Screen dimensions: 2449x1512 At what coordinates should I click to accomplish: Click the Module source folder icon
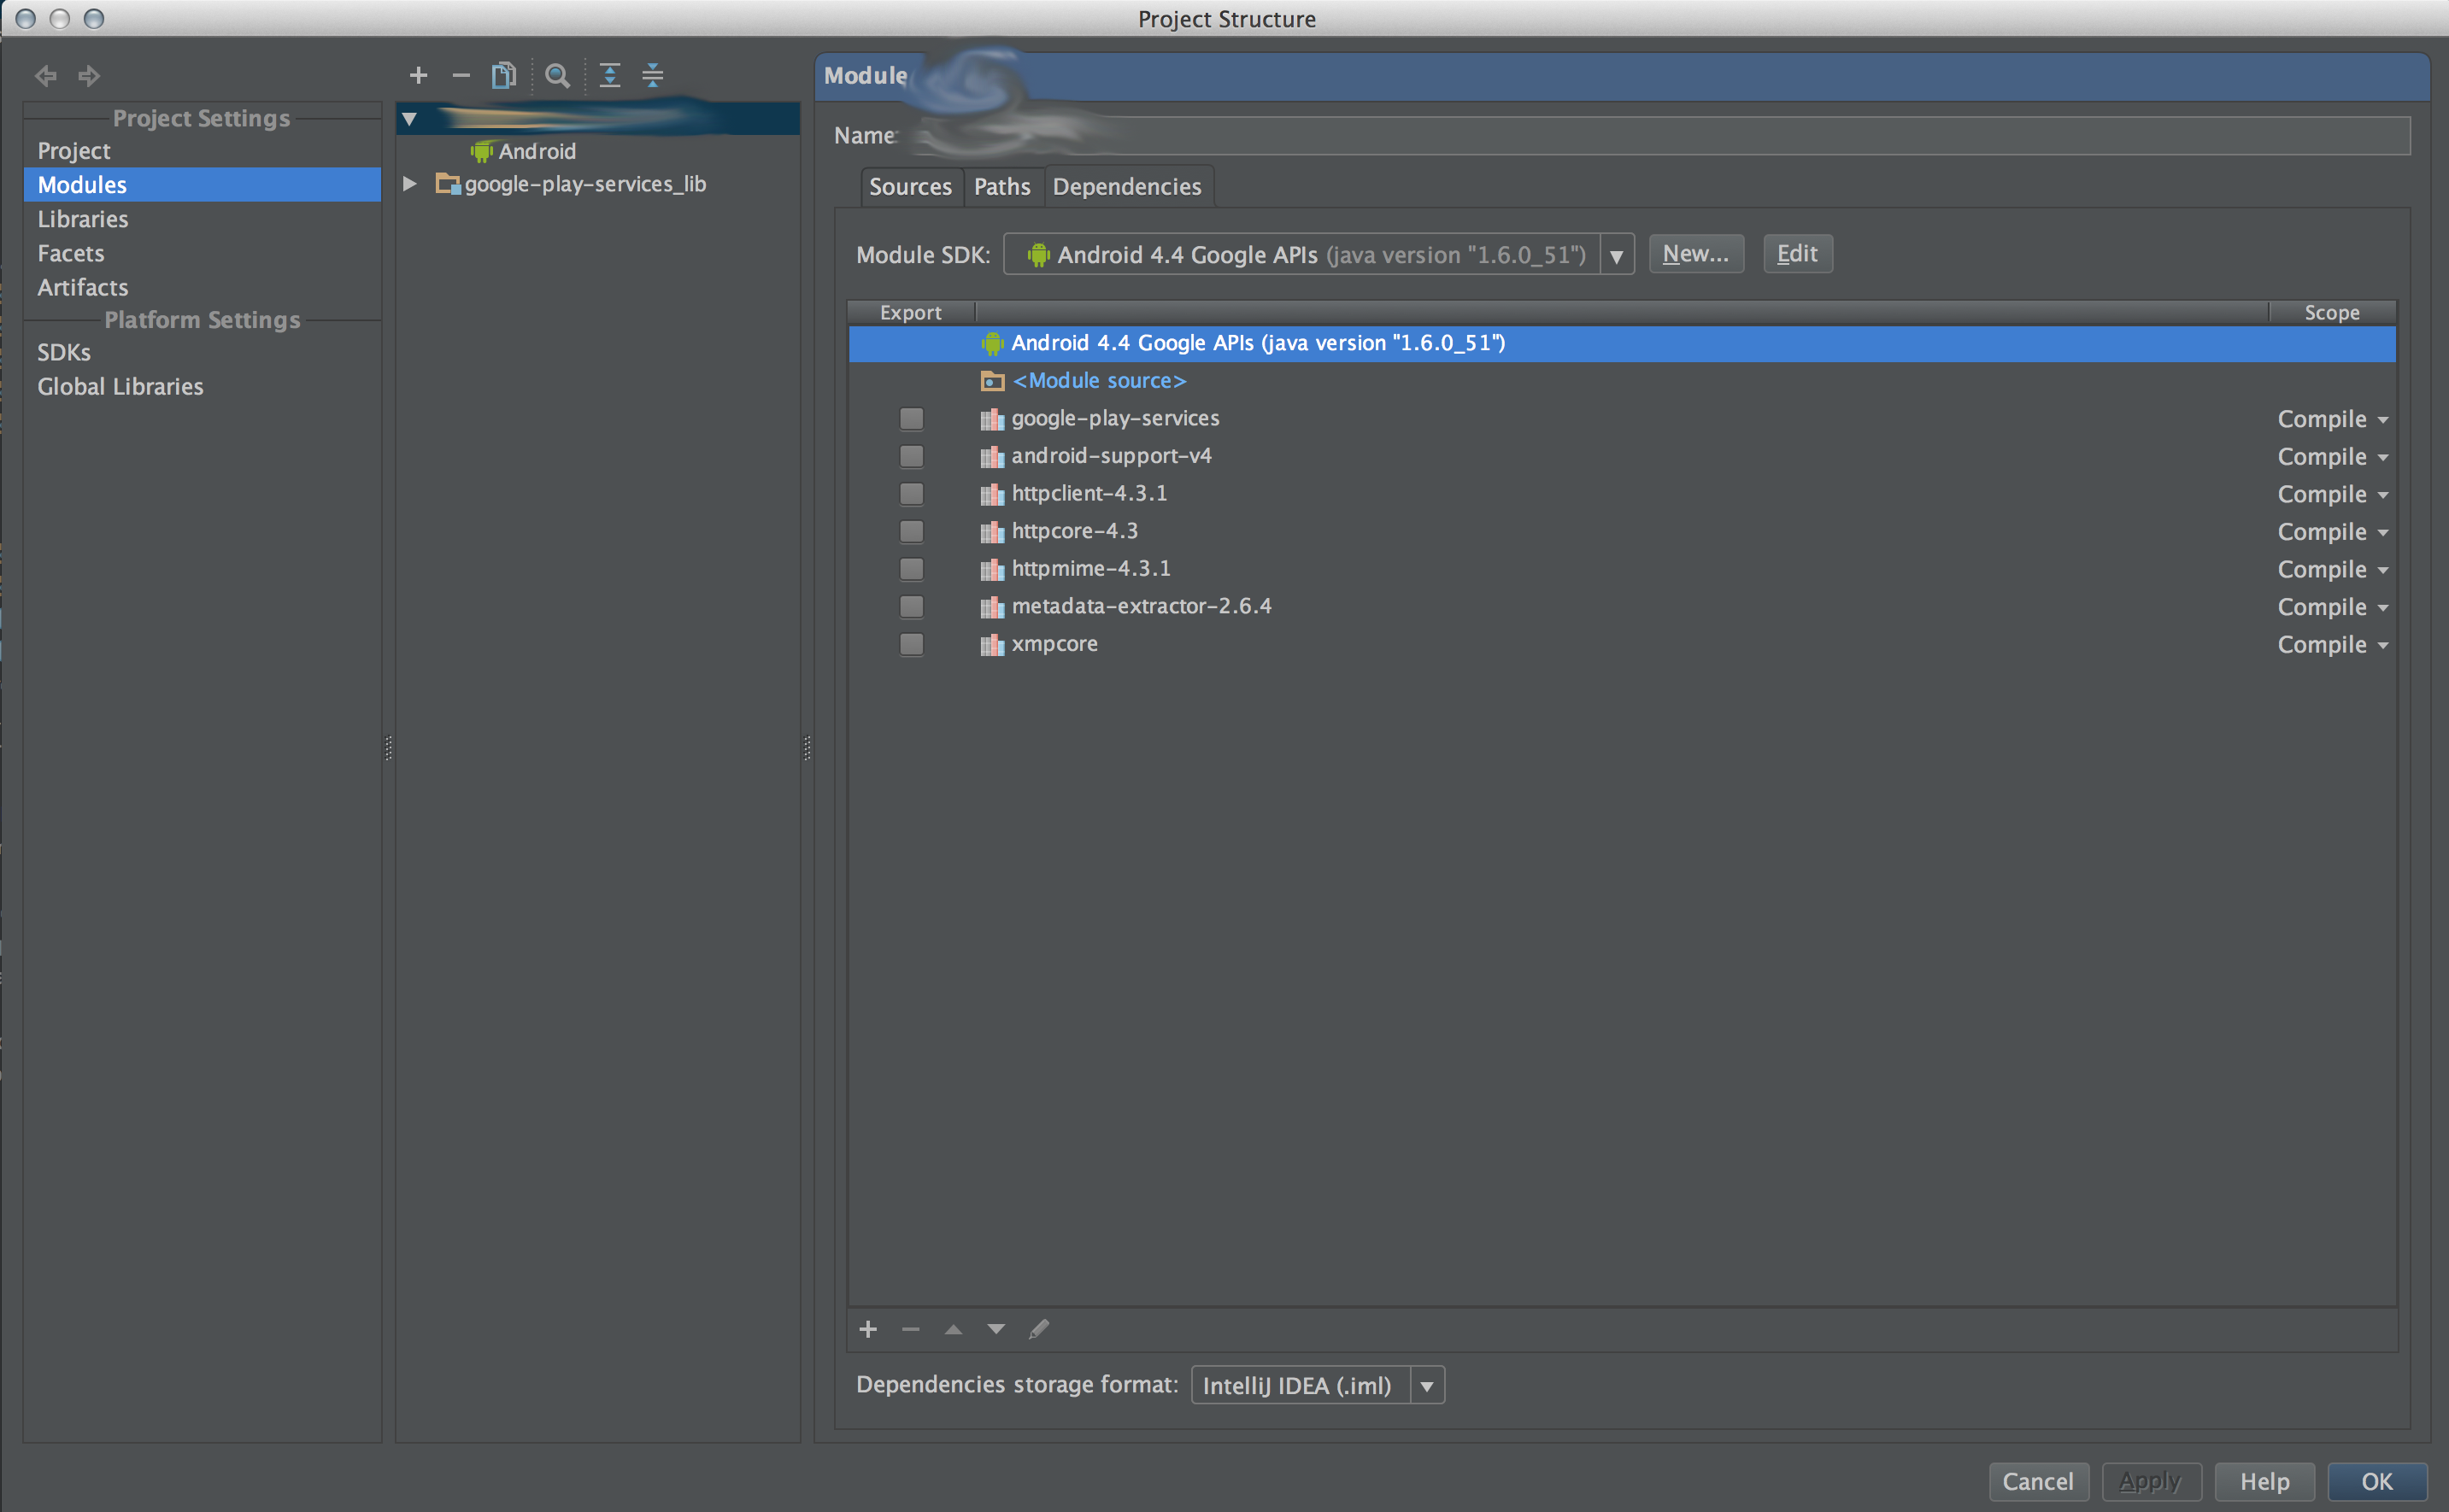pos(992,381)
